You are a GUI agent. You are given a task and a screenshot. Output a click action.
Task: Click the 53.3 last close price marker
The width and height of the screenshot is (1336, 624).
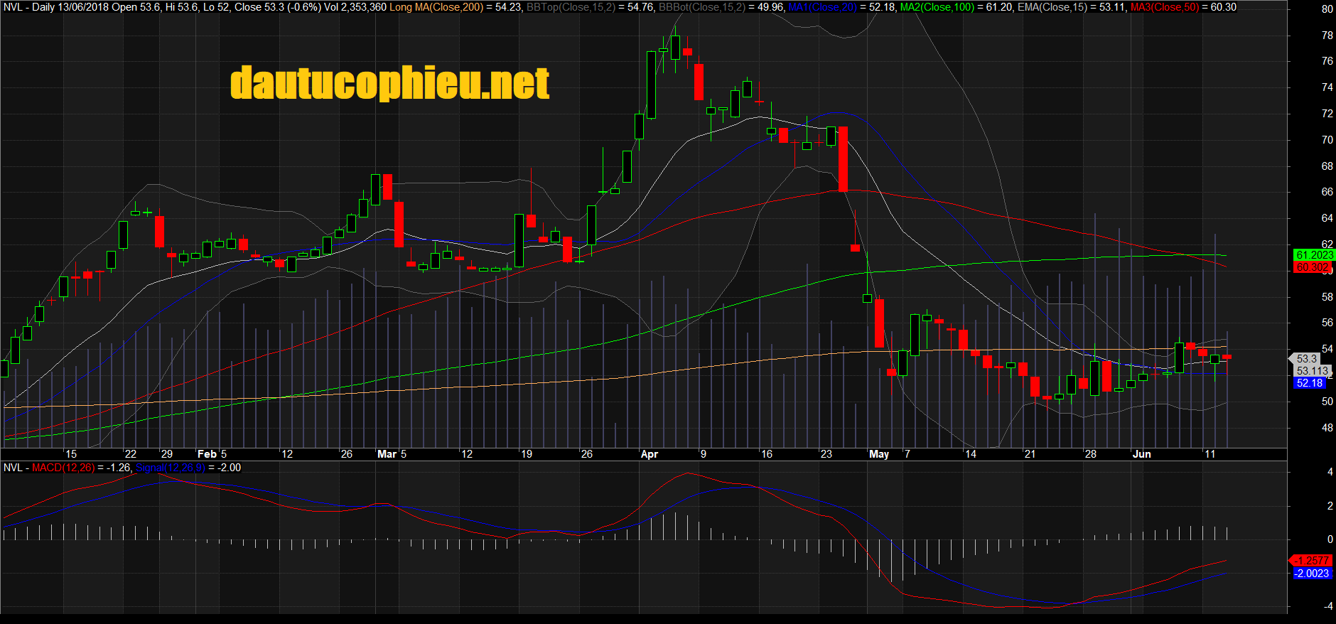click(1306, 359)
